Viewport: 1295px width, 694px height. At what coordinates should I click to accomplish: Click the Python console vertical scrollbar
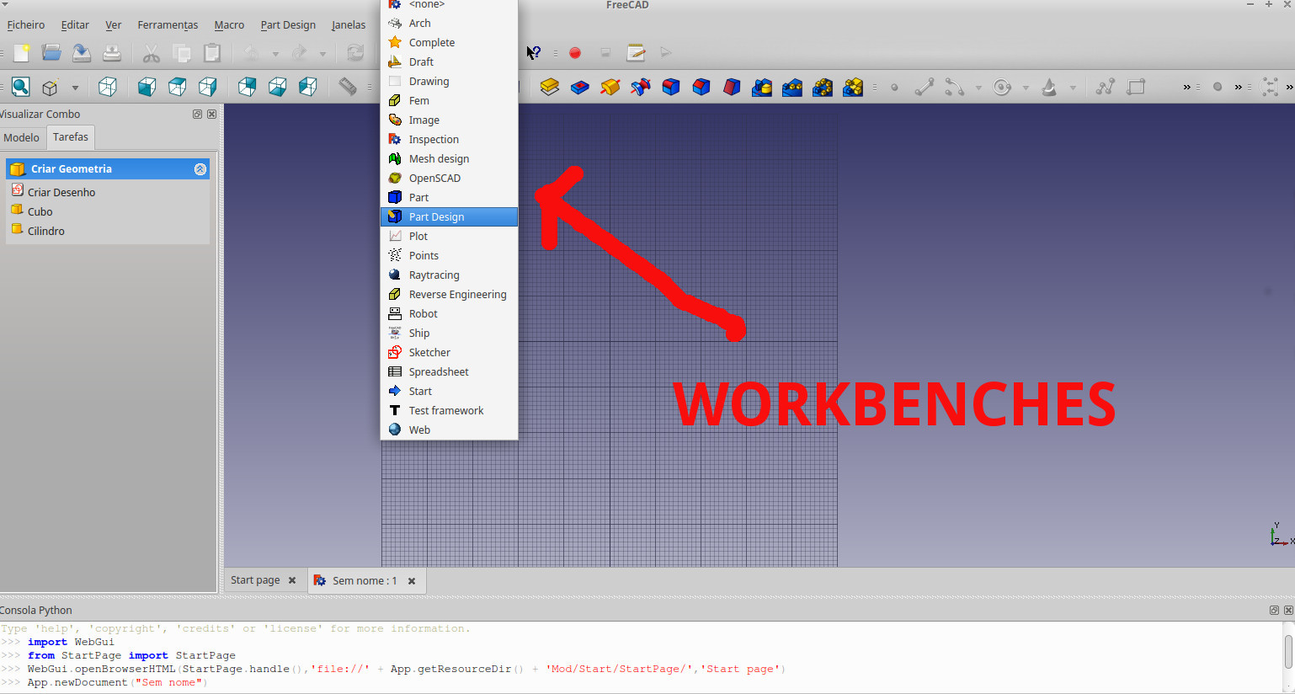coord(1288,653)
